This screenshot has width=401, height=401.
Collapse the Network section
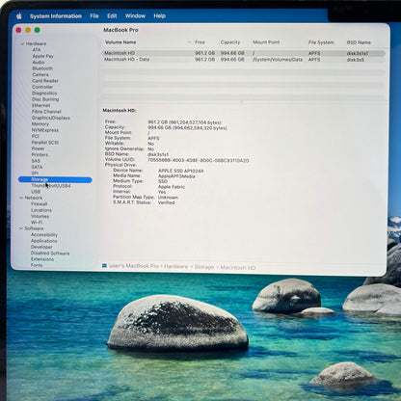click(21, 198)
